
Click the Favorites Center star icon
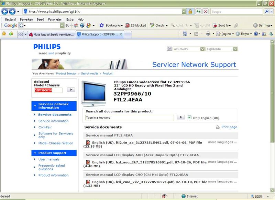[x=4, y=33]
